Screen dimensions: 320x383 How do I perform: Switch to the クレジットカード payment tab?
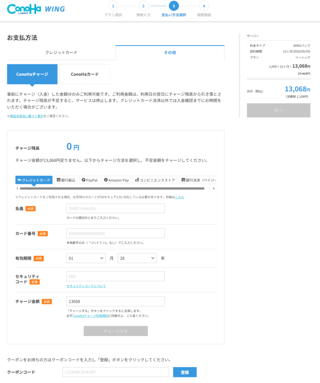coord(61,53)
